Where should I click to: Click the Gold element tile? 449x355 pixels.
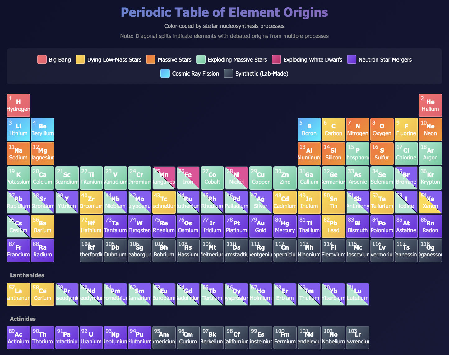tap(261, 227)
